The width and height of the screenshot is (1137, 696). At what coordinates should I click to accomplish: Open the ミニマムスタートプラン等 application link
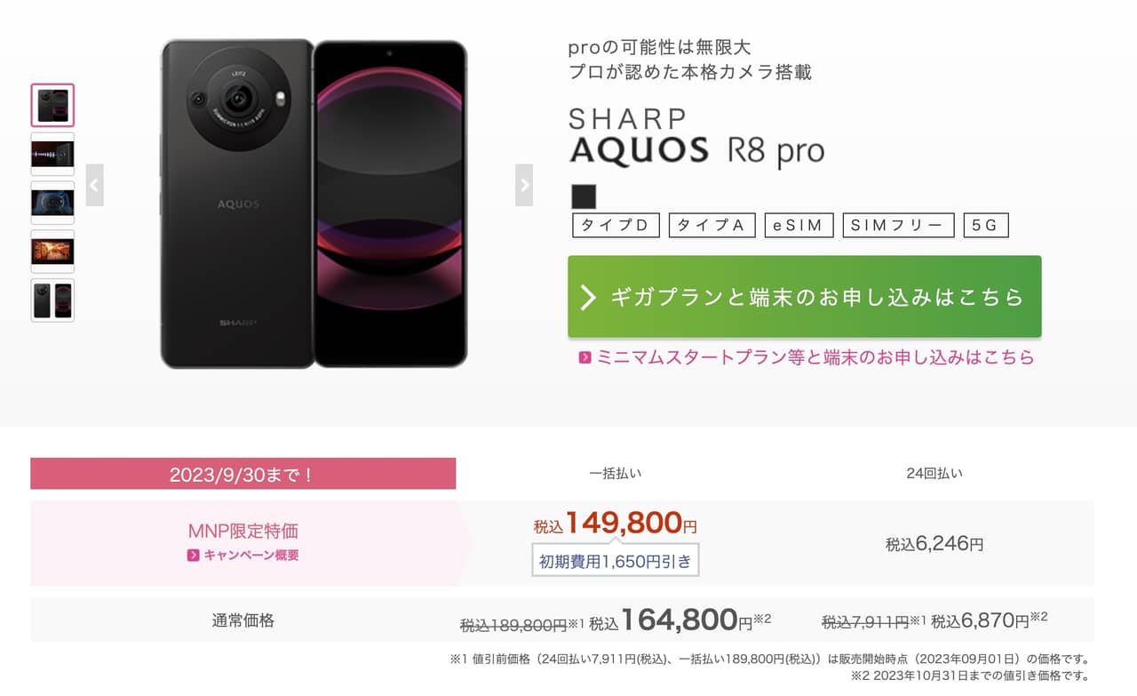(815, 357)
